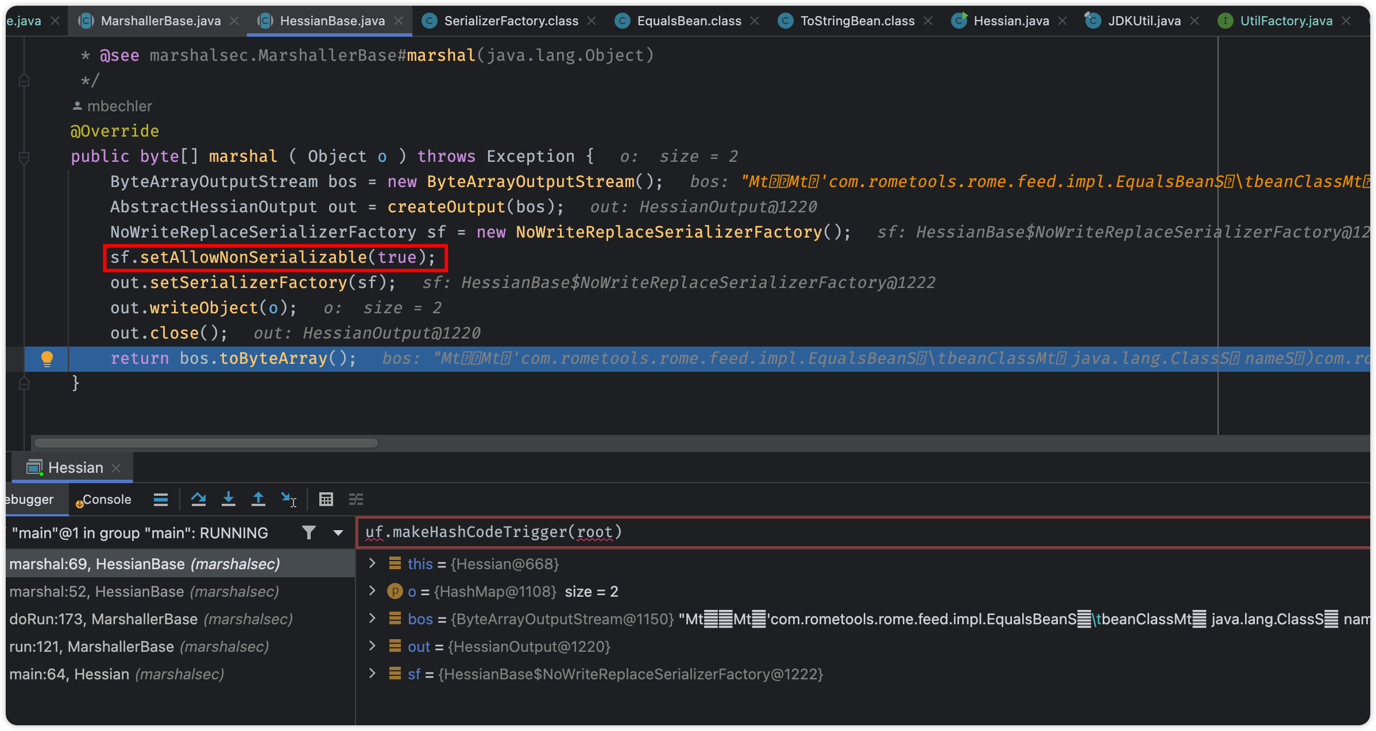This screenshot has height=731, width=1376.
Task: Close the JDKUtil.java tab
Action: pyautogui.click(x=1195, y=21)
